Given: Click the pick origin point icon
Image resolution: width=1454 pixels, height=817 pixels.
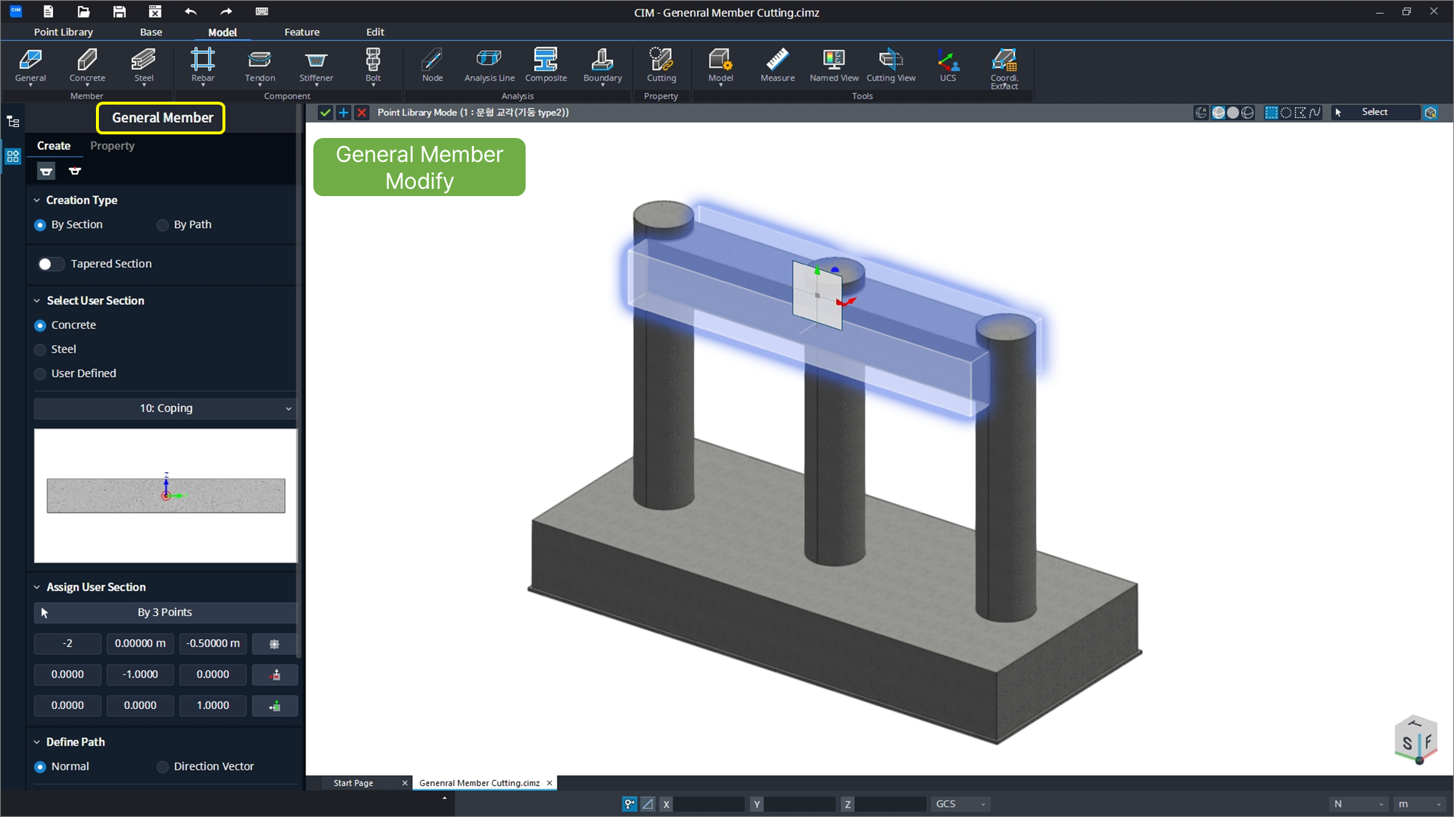Looking at the screenshot, I should pyautogui.click(x=274, y=643).
